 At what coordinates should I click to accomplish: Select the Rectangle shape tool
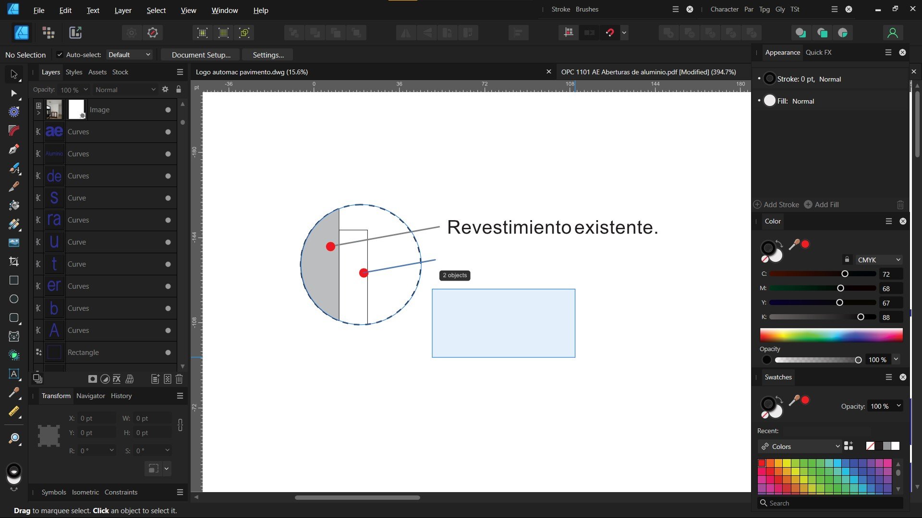(13, 280)
